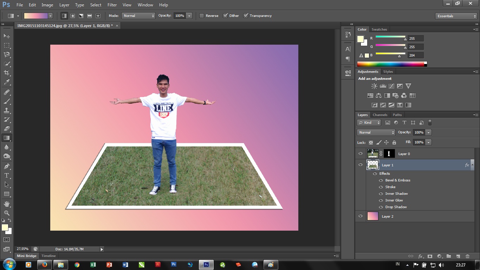Open the Image menu

[47, 5]
